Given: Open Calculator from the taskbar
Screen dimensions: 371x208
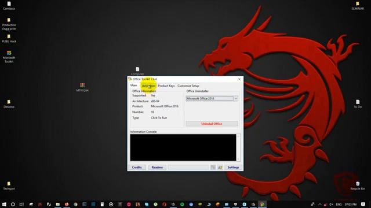Looking at the screenshot, I should coord(102,204).
